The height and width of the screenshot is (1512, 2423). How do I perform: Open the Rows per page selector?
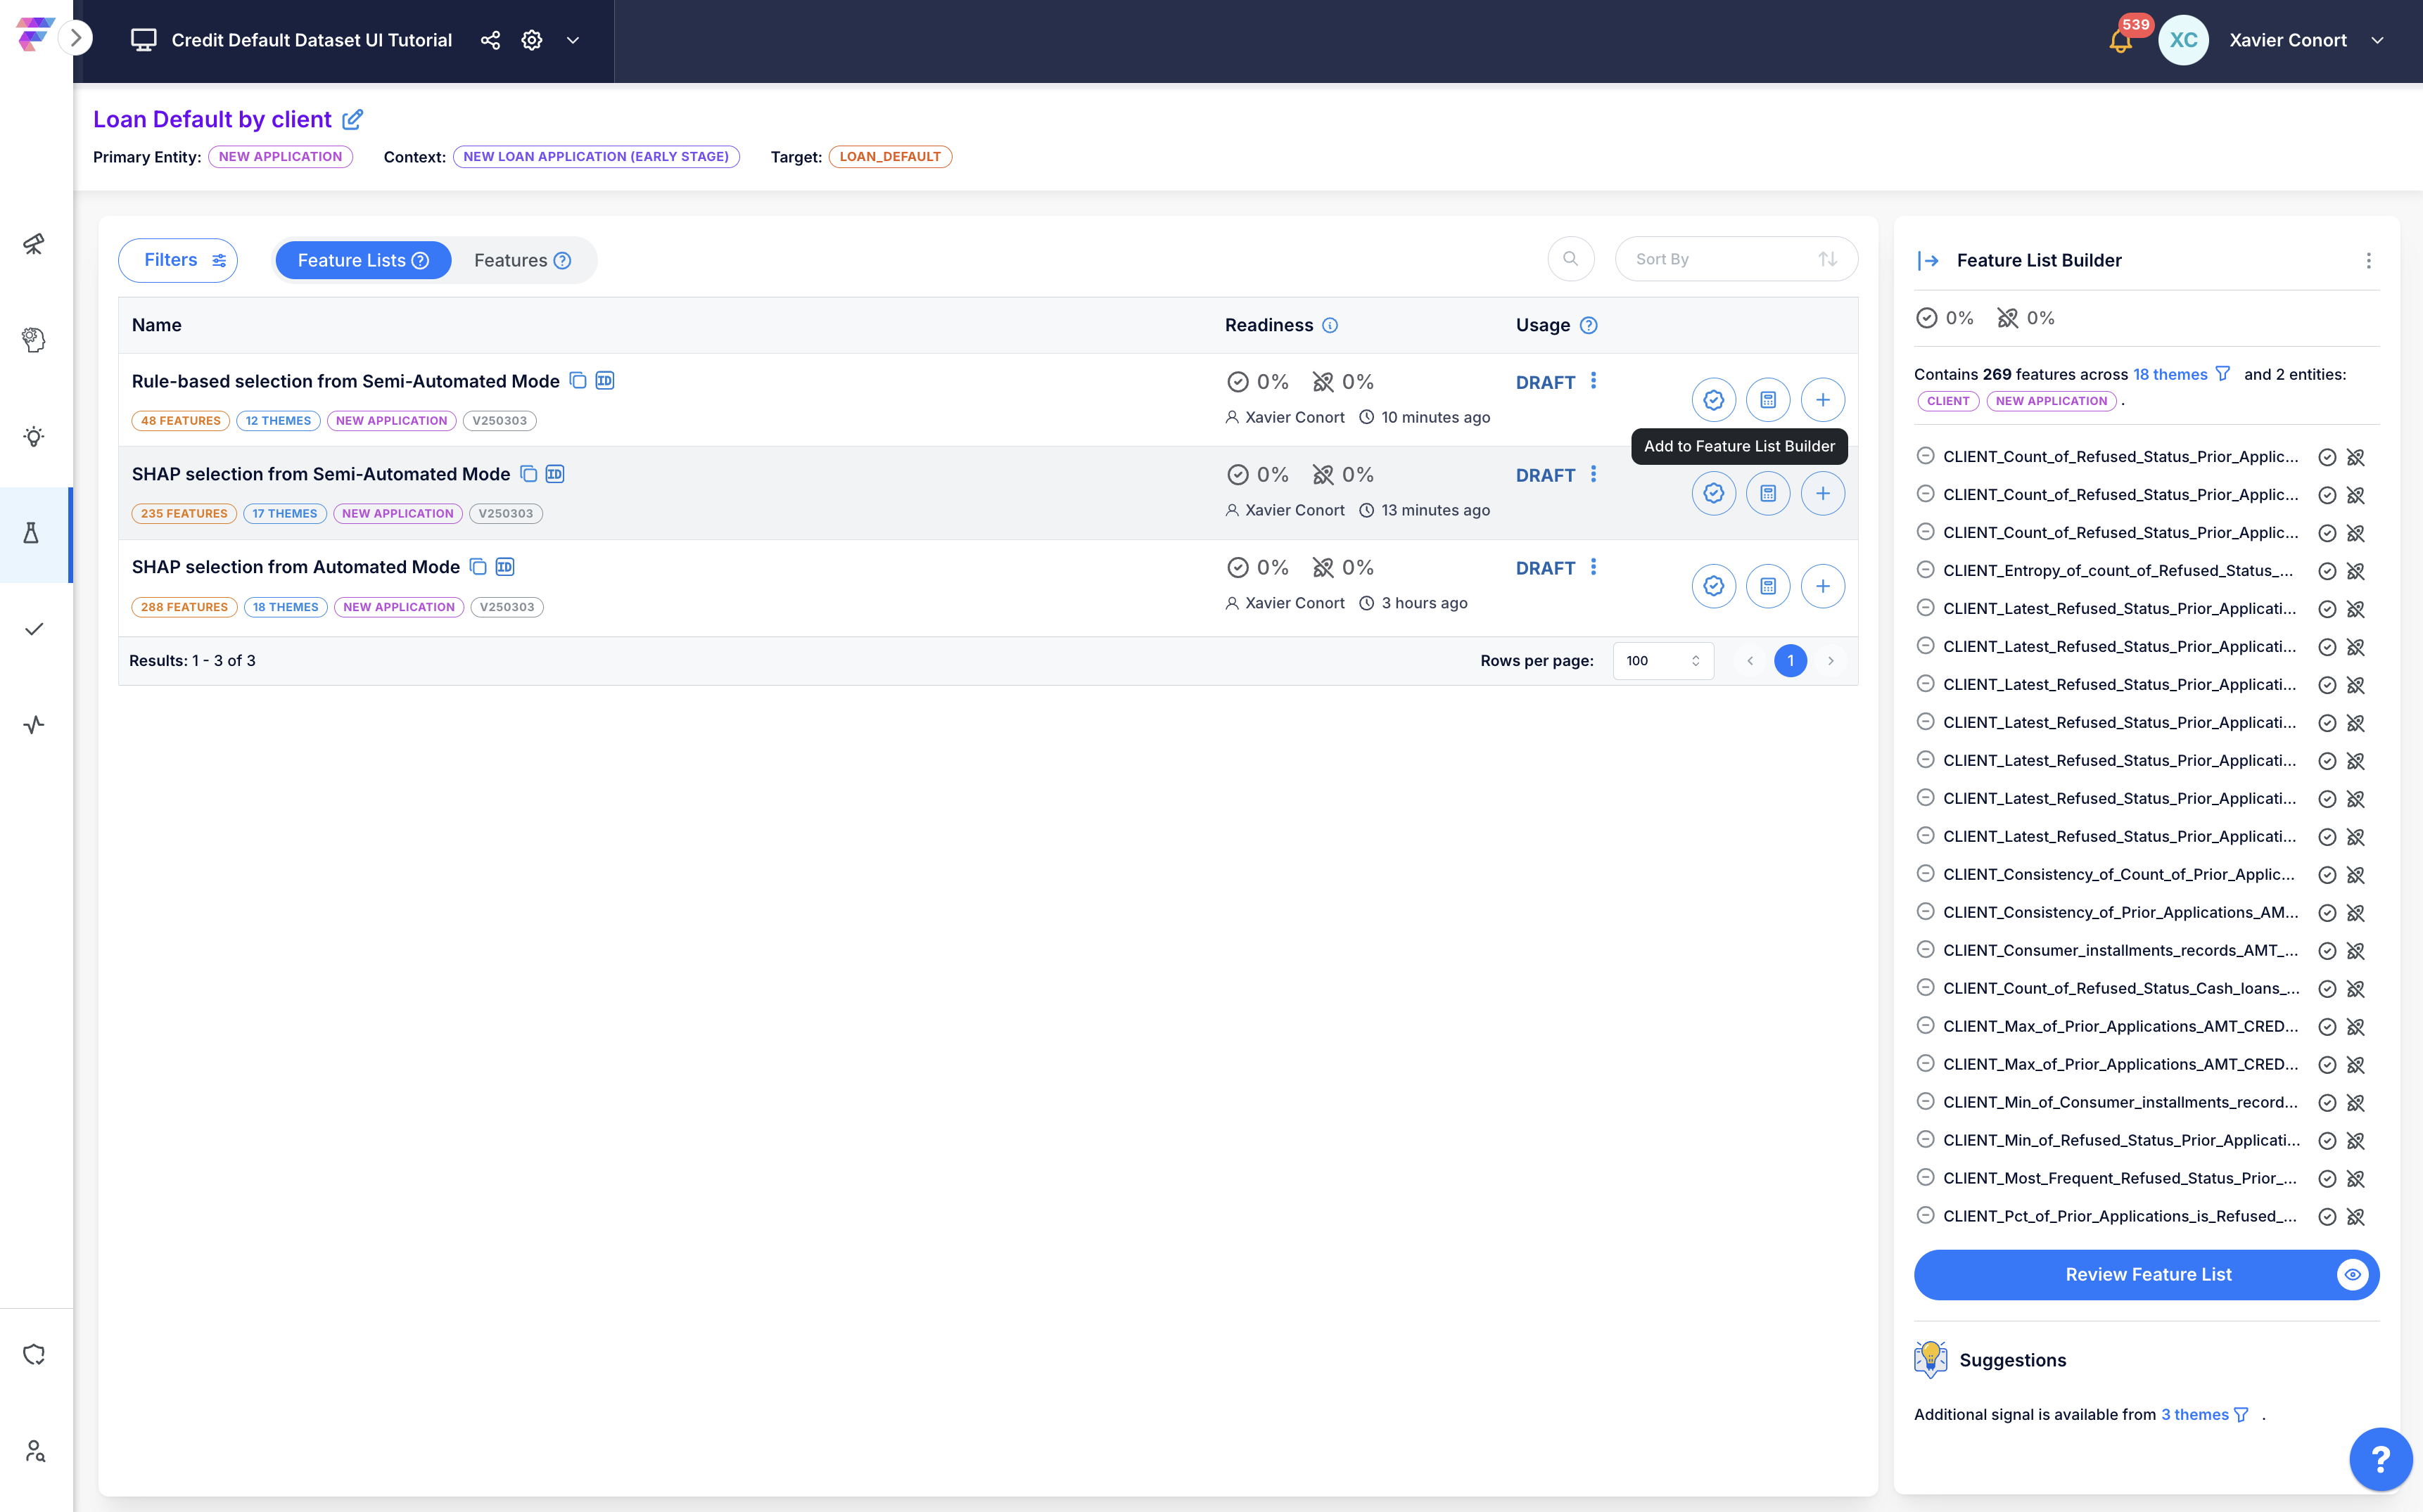(x=1662, y=660)
